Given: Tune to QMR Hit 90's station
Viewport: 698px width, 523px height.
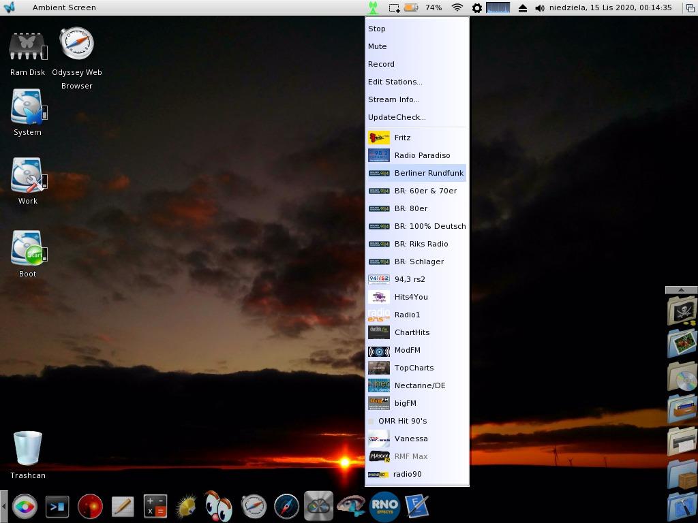Looking at the screenshot, I should coord(416,421).
